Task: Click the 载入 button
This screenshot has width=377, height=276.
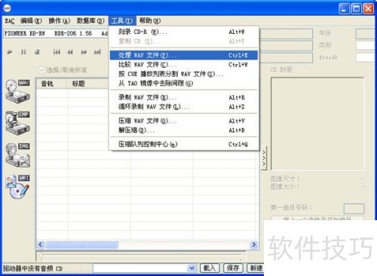Action: pos(210,268)
